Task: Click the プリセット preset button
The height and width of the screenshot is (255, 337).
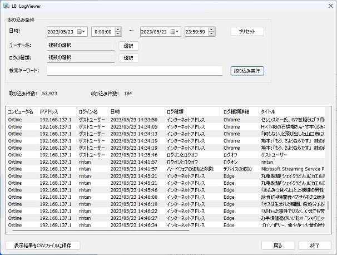Action: pos(247,32)
